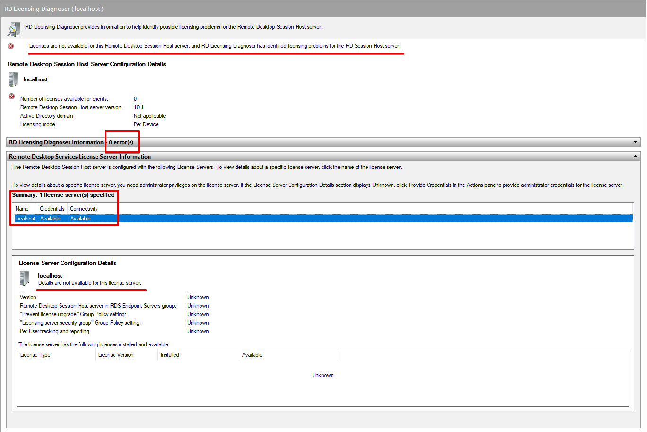
Task: Click 'Not applicable' Active Directory domain value
Action: click(150, 116)
